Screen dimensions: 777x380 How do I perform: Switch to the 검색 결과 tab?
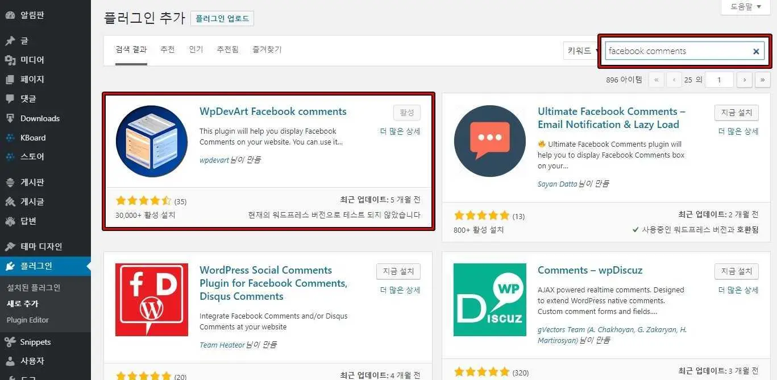pos(131,49)
